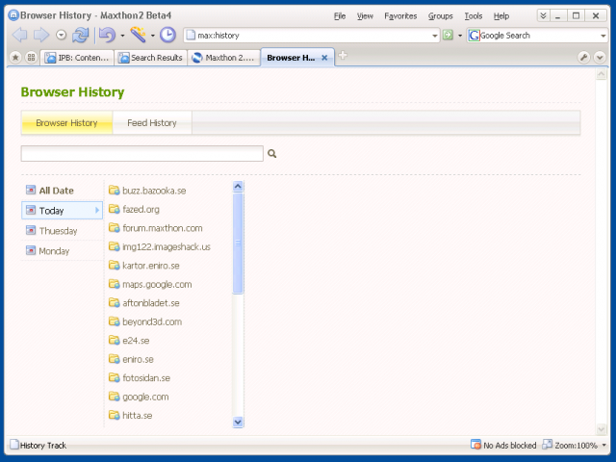Image resolution: width=616 pixels, height=462 pixels.
Task: Click the Refresh page toolbar icon
Action: (x=81, y=36)
